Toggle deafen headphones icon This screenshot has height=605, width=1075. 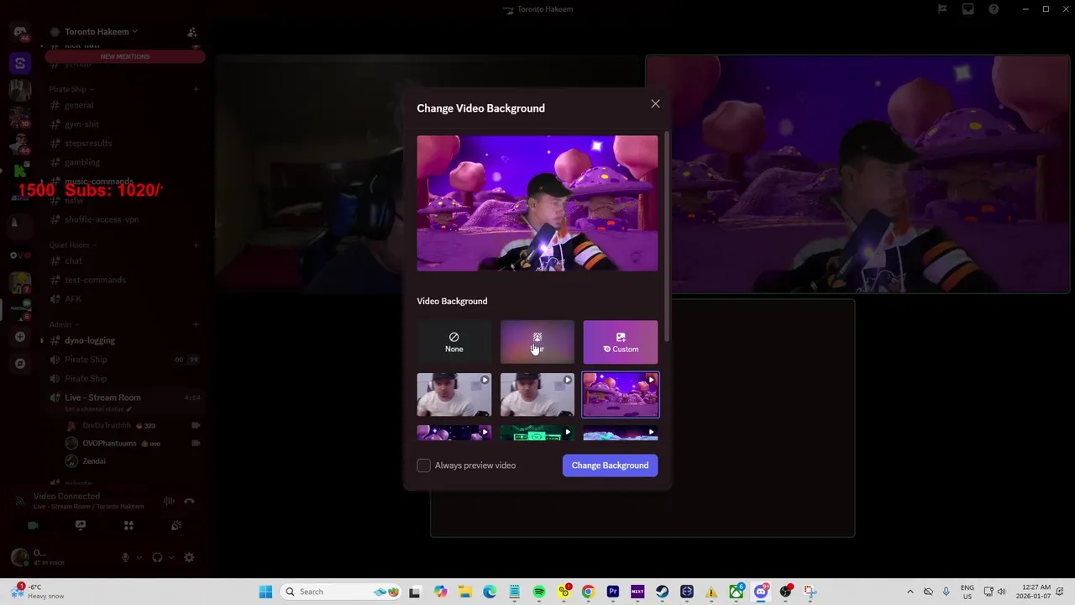click(157, 557)
